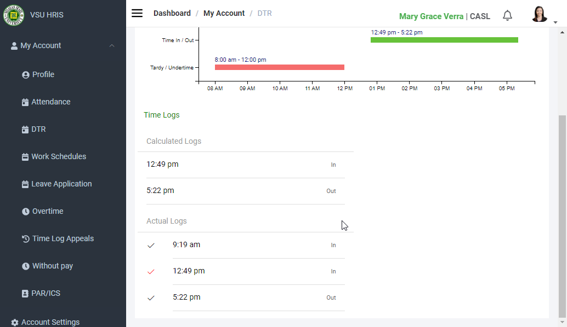Click the hamburger menu icon
Screen dimensions: 567x327
[137, 14]
